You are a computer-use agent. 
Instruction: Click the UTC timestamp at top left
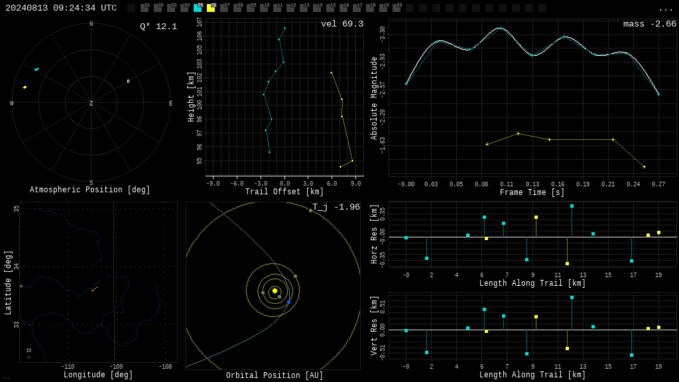coord(61,8)
